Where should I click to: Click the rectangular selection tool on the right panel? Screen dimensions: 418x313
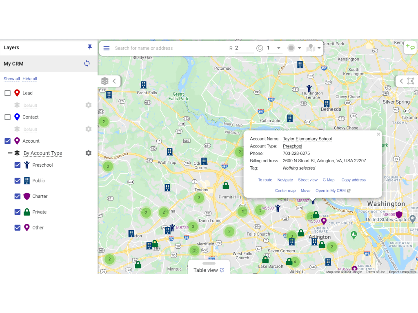(411, 81)
